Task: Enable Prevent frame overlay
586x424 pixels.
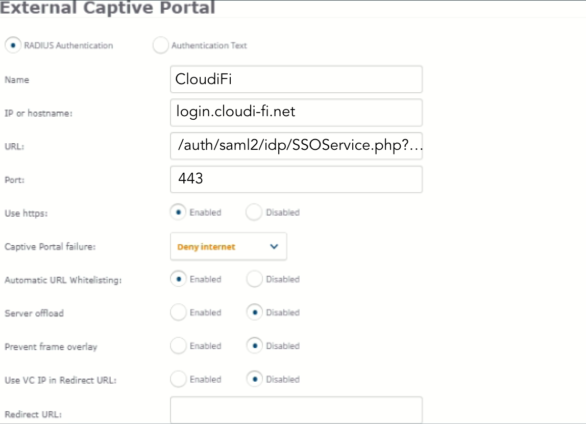Action: pyautogui.click(x=178, y=346)
